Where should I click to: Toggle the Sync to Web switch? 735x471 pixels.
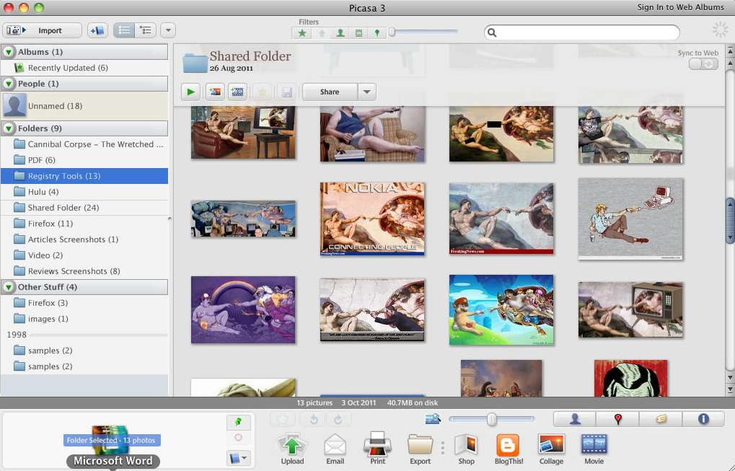point(703,63)
